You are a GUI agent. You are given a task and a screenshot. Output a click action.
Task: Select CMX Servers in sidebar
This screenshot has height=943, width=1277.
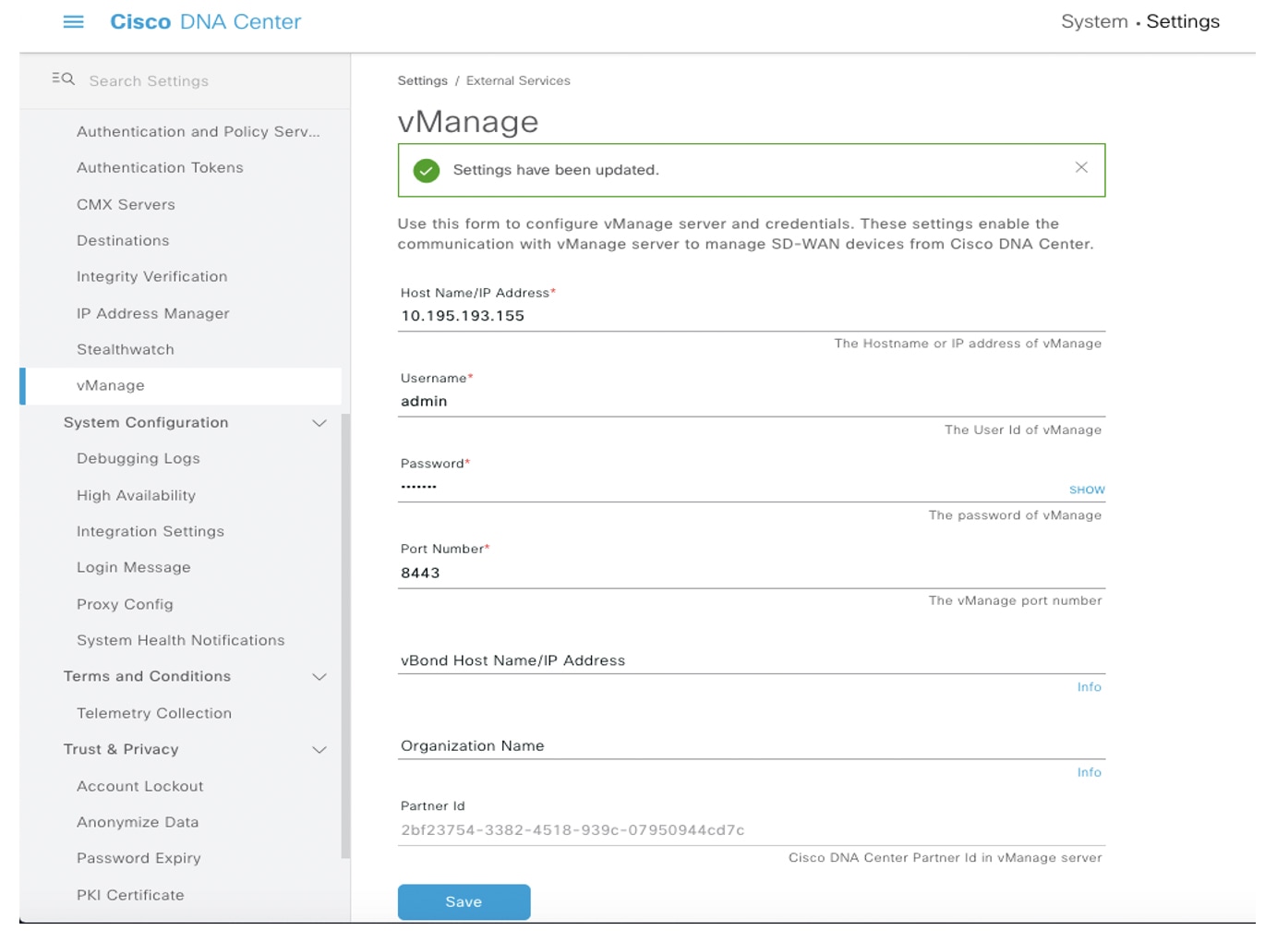coord(126,204)
